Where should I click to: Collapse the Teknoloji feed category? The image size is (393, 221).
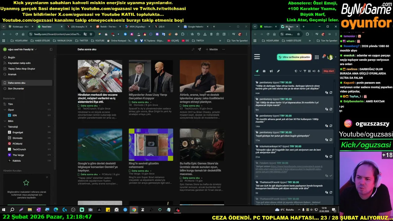coord(5,126)
